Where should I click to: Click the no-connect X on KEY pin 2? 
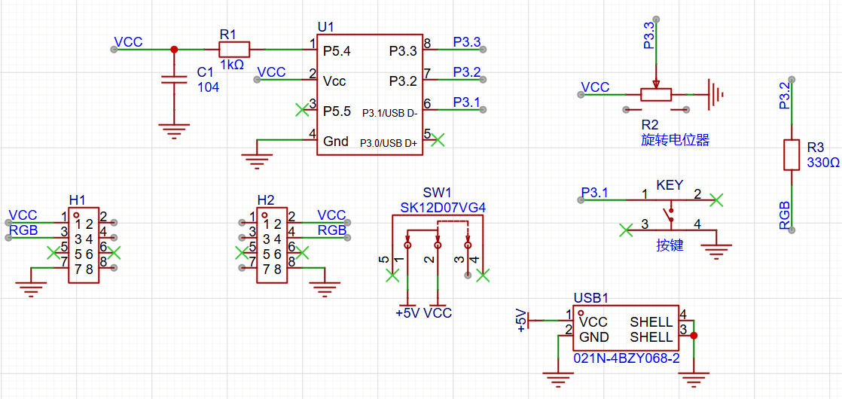[716, 200]
